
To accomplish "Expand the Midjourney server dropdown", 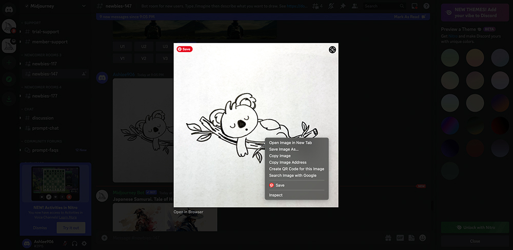I will coord(84,6).
